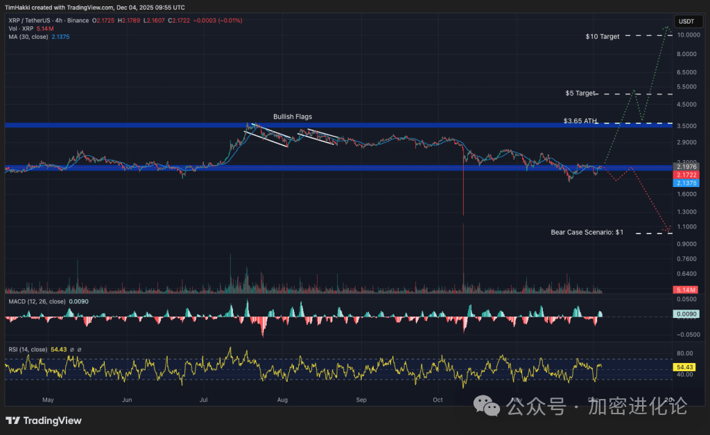The height and width of the screenshot is (435, 710).
Task: Click the second ø icon in the RSI legend
Action: pos(79,350)
